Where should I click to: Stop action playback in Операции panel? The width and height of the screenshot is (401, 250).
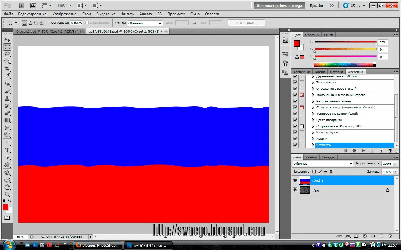(x=345, y=151)
